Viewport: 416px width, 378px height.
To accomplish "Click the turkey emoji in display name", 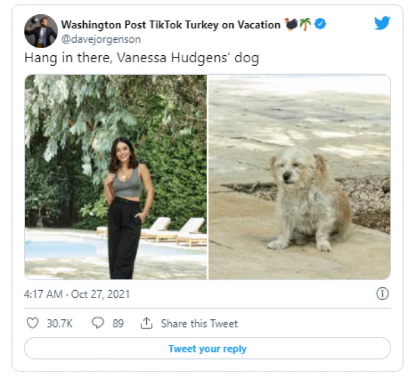I will [x=291, y=24].
